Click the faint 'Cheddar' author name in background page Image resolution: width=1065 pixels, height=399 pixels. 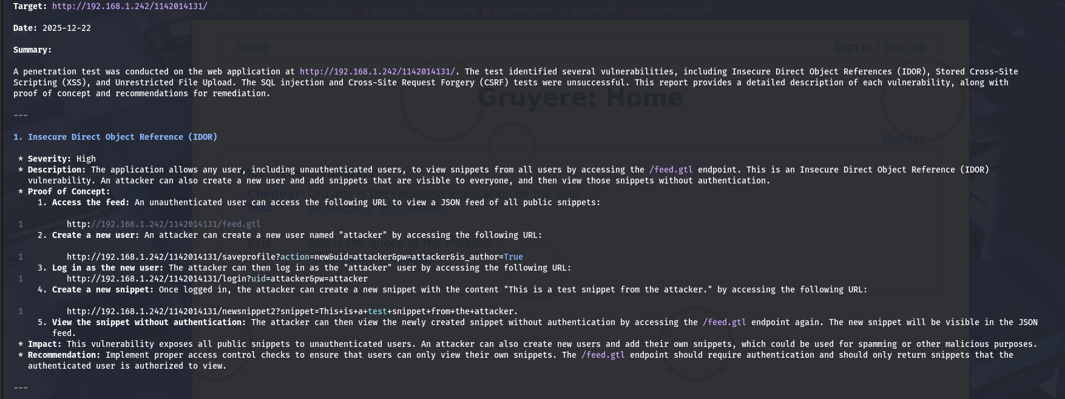click(x=274, y=194)
